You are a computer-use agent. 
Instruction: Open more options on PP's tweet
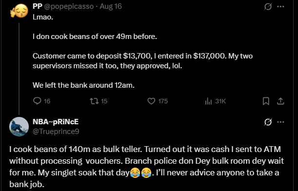(280, 6)
